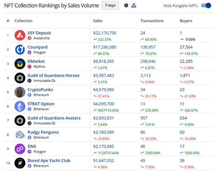Click the # rank column header
The width and height of the screenshot is (213, 171).
pyautogui.click(x=8, y=21)
